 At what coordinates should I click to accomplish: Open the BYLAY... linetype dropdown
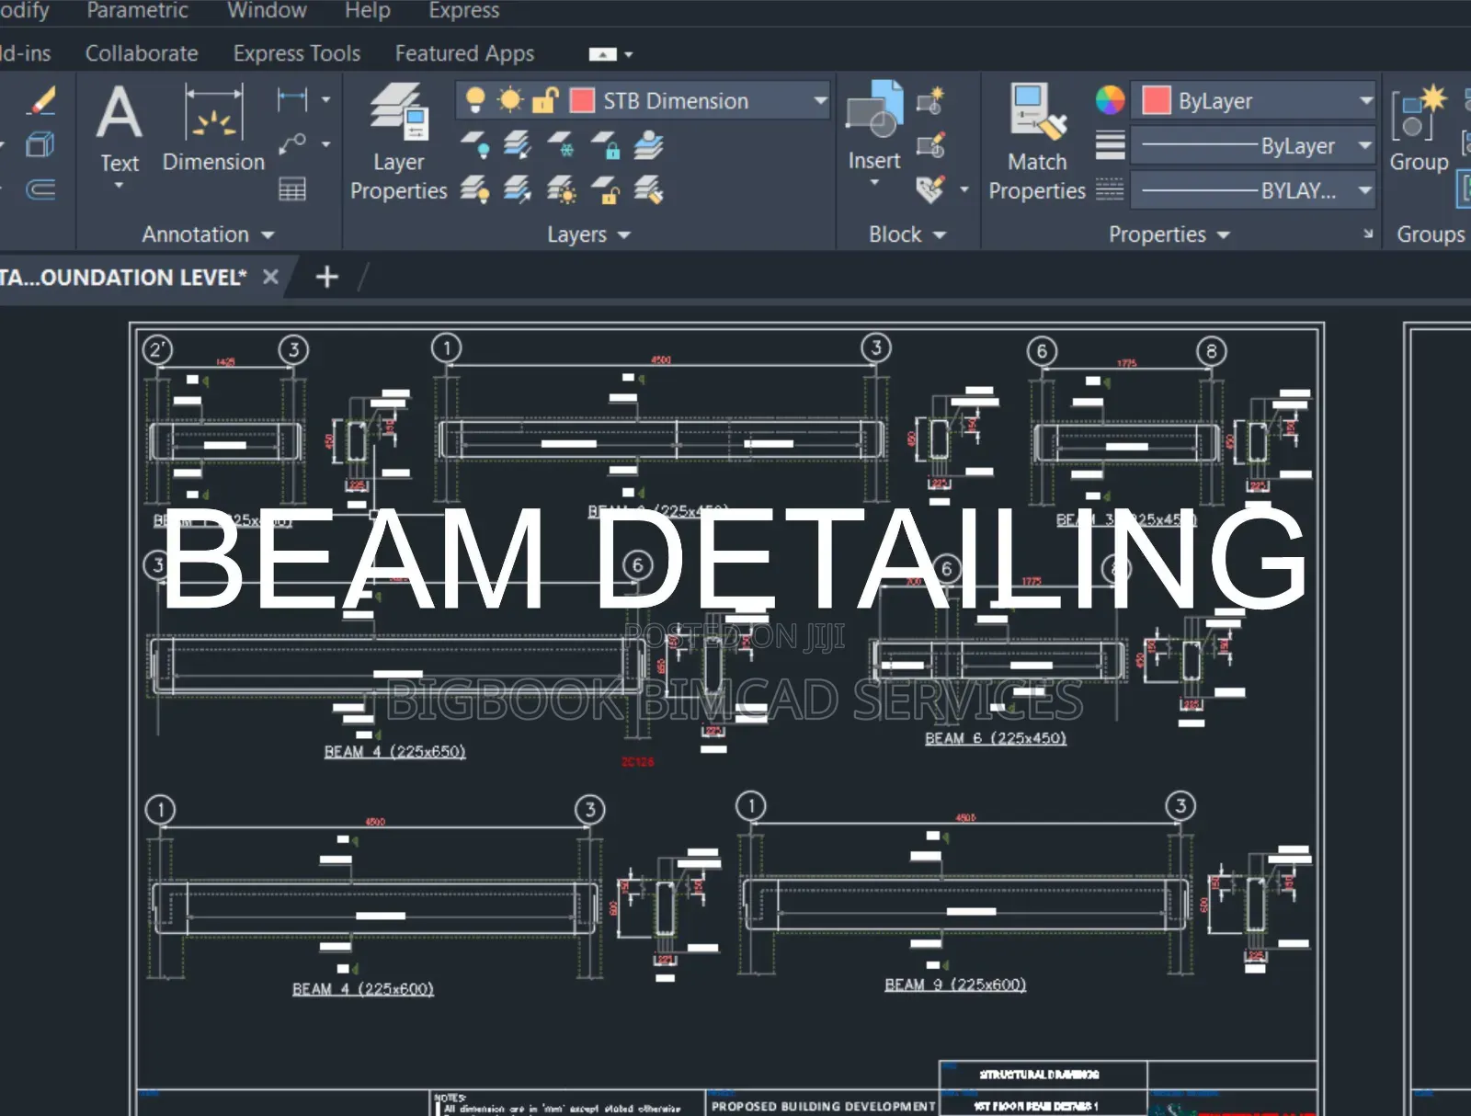1365,190
